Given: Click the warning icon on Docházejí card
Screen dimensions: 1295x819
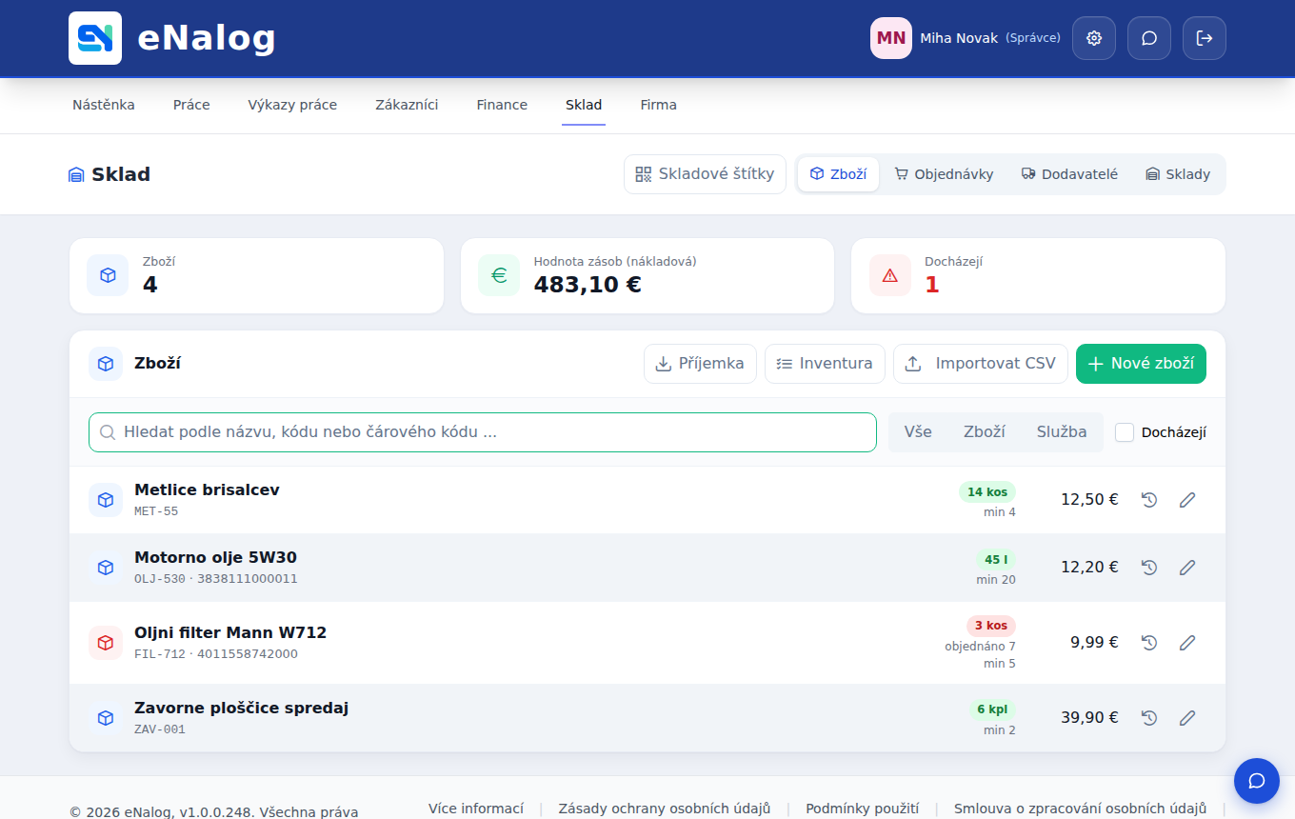Looking at the screenshot, I should (890, 275).
